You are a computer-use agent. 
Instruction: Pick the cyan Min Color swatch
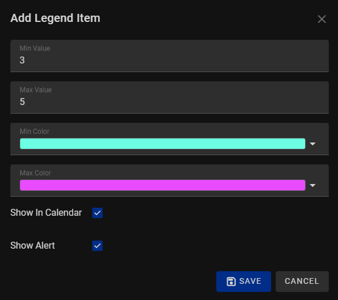(163, 144)
